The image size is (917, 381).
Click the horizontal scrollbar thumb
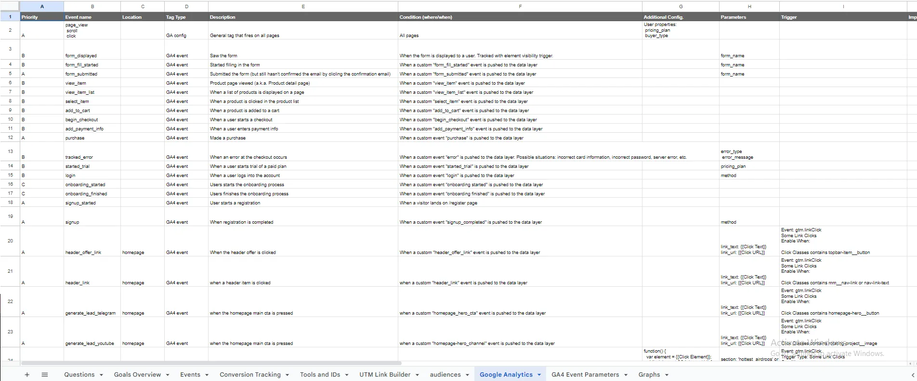(x=211, y=363)
